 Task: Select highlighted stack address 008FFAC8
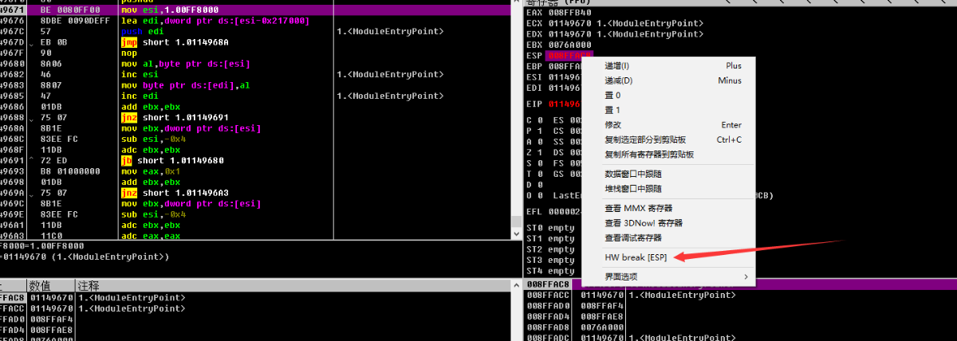coord(548,284)
